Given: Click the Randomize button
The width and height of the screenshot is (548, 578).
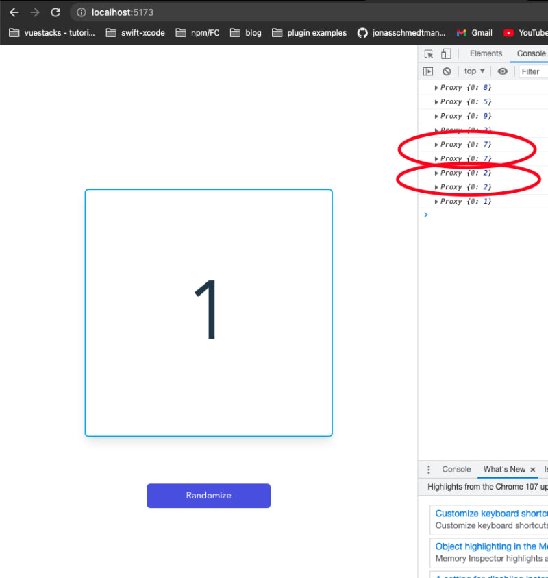Looking at the screenshot, I should [x=208, y=496].
